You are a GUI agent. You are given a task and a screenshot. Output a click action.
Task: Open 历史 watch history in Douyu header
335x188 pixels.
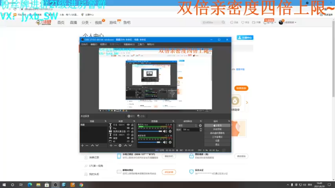(234, 22)
